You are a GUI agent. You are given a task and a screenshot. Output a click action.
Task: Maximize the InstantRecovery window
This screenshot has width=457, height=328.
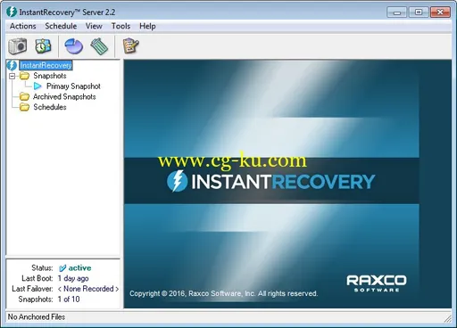(x=419, y=12)
